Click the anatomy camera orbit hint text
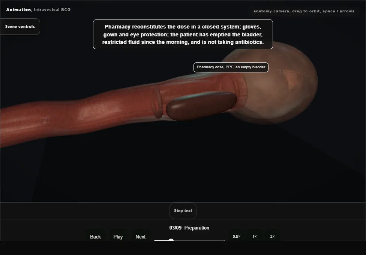 click(x=304, y=11)
